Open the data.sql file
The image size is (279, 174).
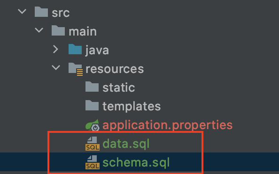click(x=126, y=144)
